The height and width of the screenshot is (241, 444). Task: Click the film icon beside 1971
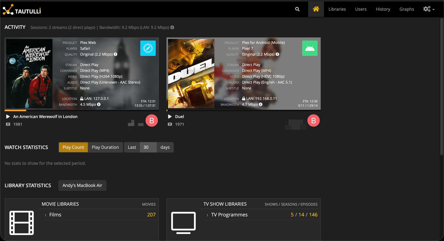(x=170, y=124)
